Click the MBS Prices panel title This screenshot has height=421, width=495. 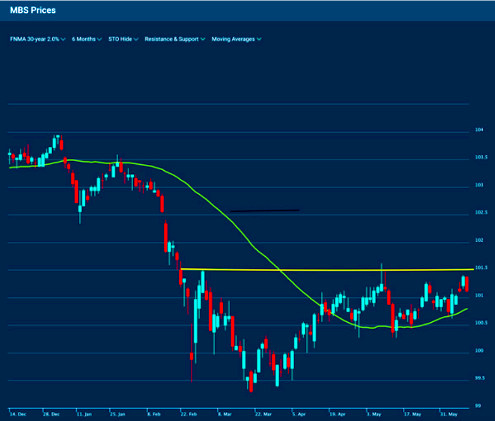pyautogui.click(x=33, y=10)
